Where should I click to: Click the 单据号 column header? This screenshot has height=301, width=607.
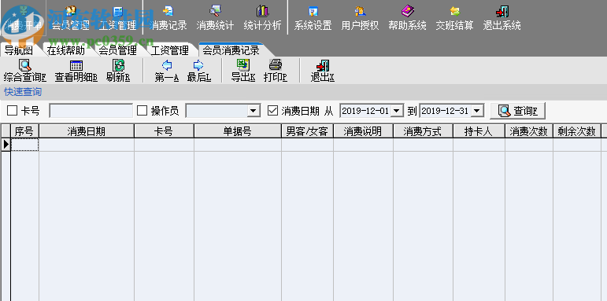click(x=237, y=131)
